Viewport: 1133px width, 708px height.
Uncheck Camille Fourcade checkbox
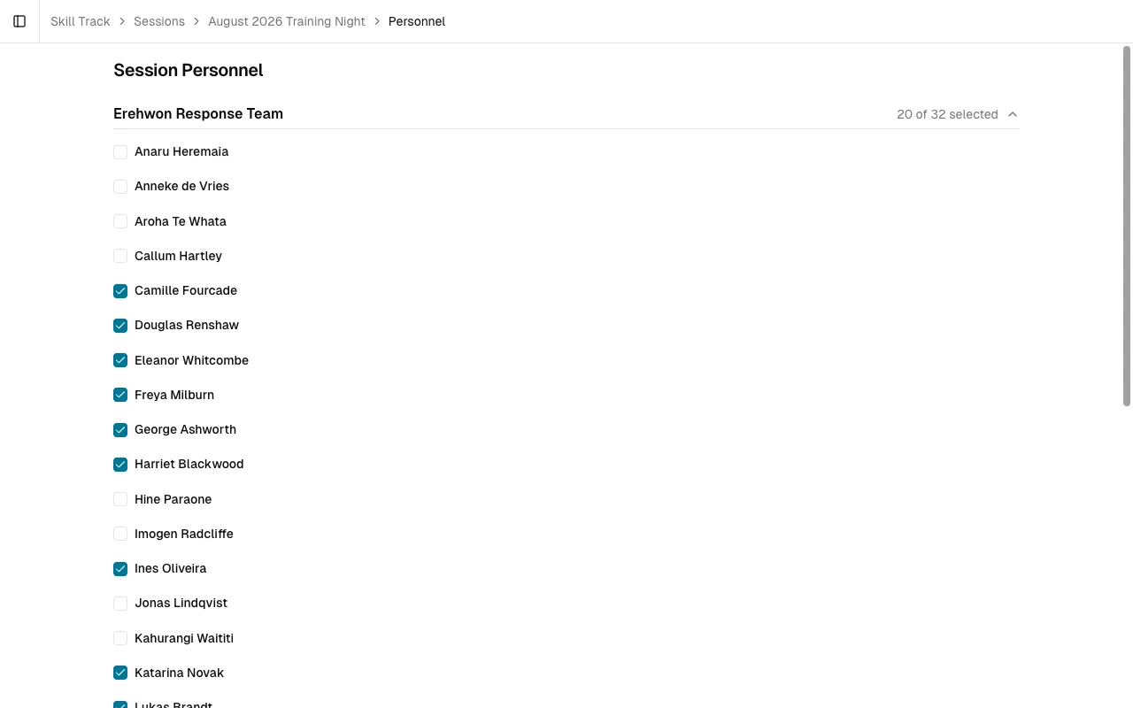coord(120,291)
